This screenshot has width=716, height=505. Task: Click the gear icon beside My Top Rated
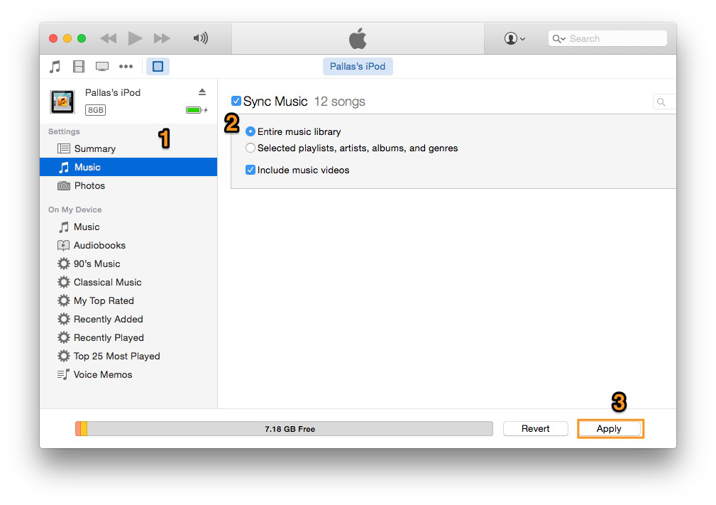coord(63,300)
